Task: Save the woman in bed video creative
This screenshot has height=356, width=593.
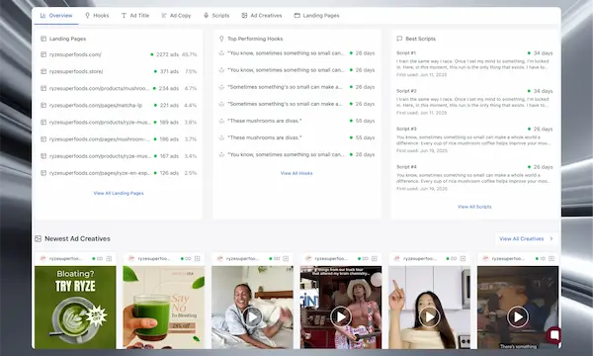Action: [286, 258]
